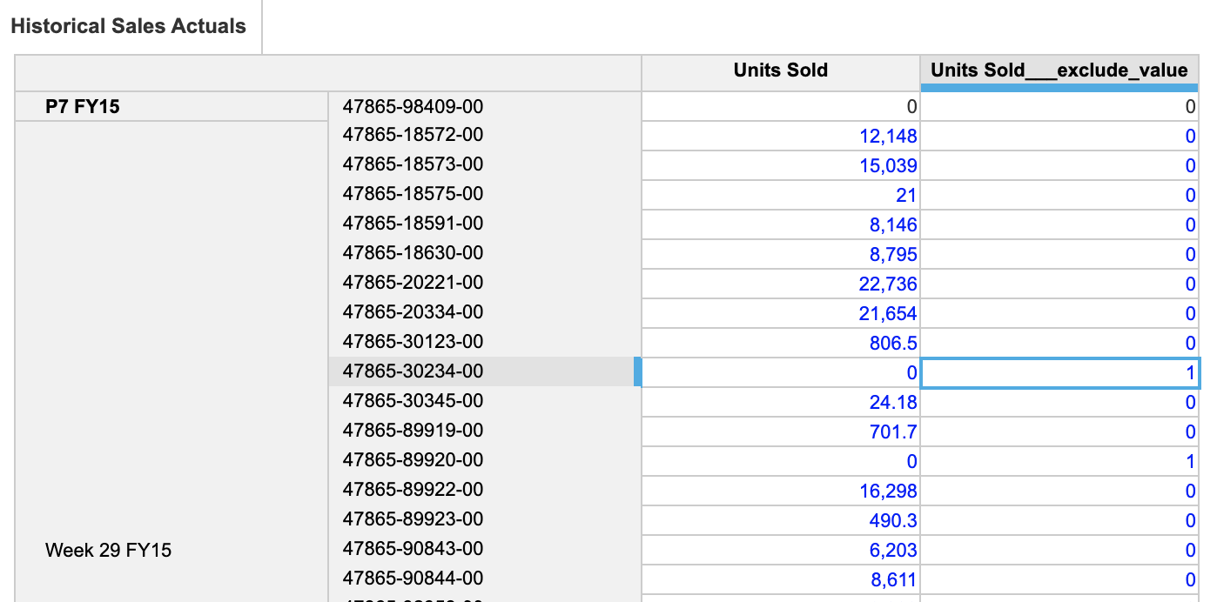Click Units Sold cell for 47865-98409-00
This screenshot has width=1217, height=602.
pyautogui.click(x=781, y=107)
